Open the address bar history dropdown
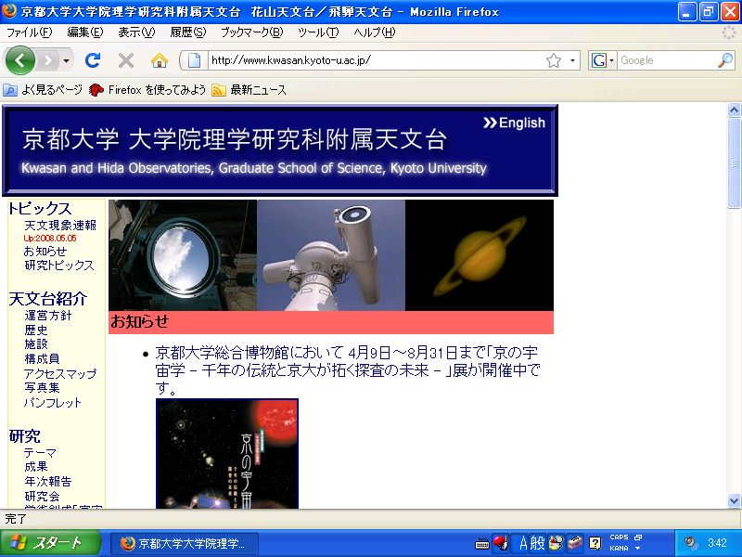 tap(572, 60)
